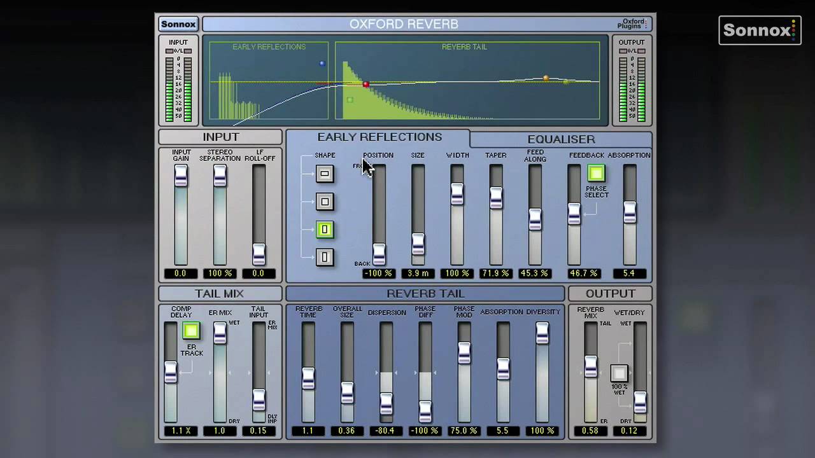Click the Diversity slider handle
This screenshot has height=458, width=815.
tap(542, 333)
